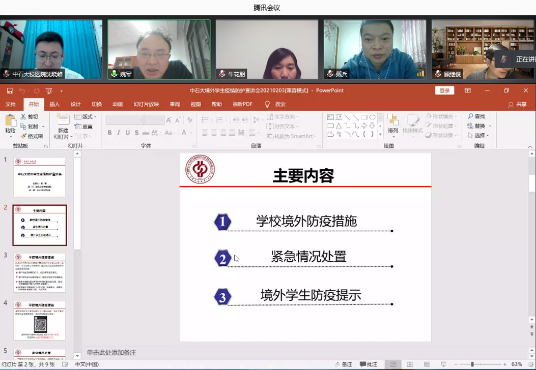Switch to Slide Sorter view icon

pos(410,364)
